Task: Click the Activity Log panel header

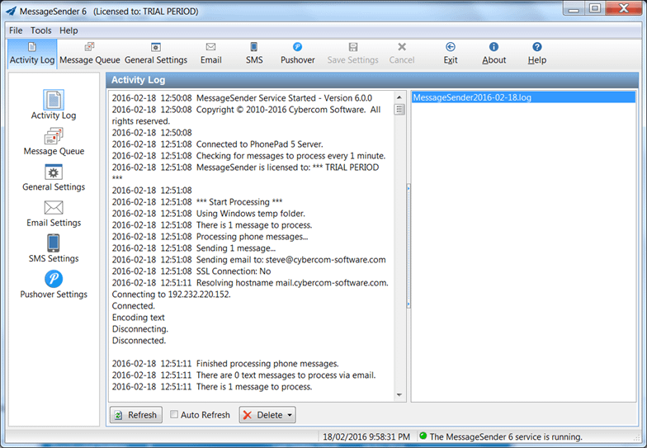Action: 371,80
